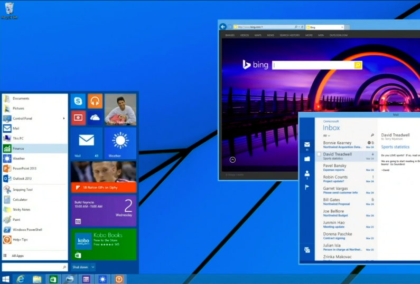Viewport: 420px width, 284px height.
Task: Open the red Video tile
Action: coord(78,118)
